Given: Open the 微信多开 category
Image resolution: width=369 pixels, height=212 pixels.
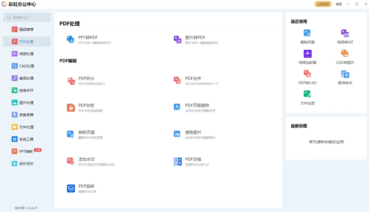Looking at the screenshot, I should [x=27, y=90].
